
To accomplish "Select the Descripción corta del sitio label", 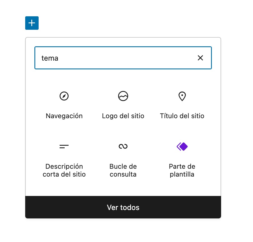I will (x=64, y=170).
